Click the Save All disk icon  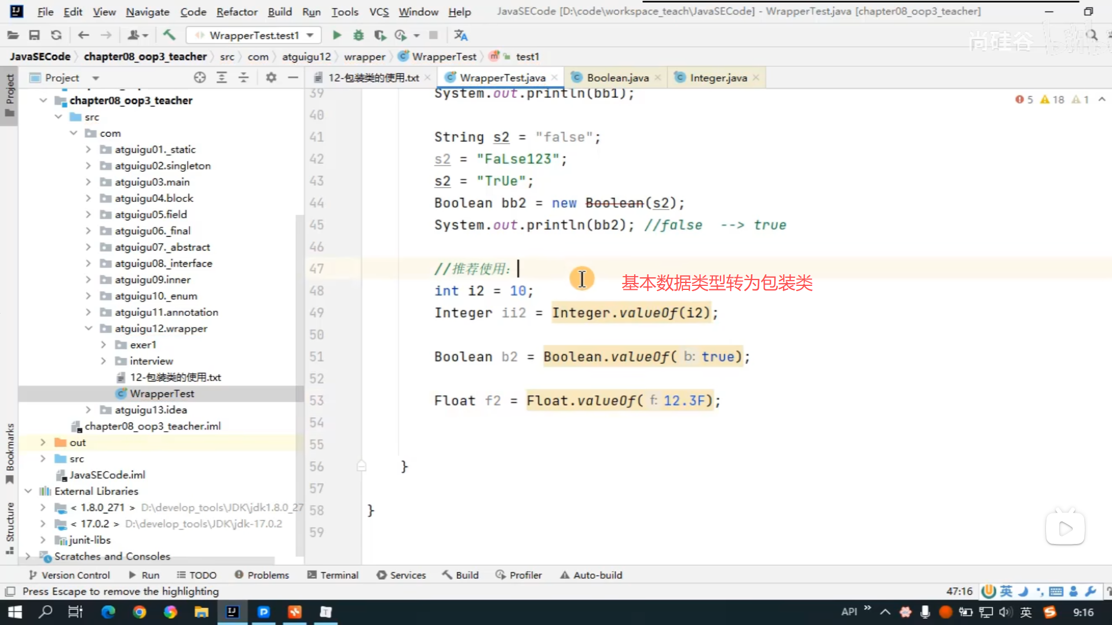pyautogui.click(x=34, y=35)
